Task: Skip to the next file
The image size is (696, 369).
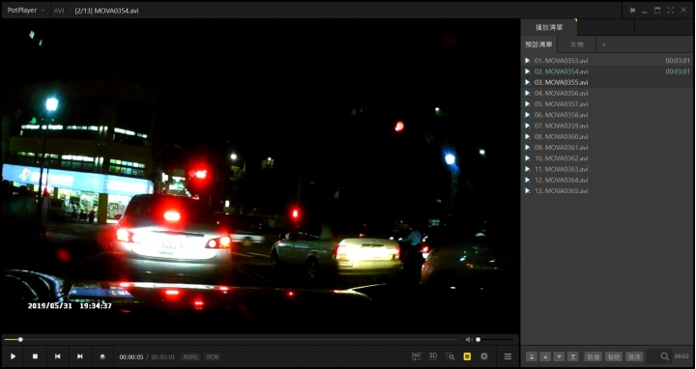Action: pyautogui.click(x=80, y=356)
